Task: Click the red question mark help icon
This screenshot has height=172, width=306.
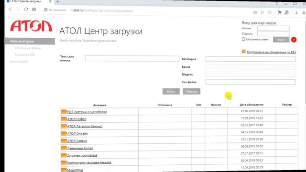Action: point(294,40)
